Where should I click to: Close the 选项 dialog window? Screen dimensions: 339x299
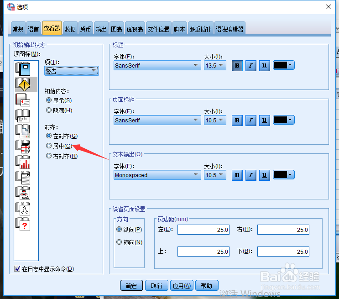tap(329, 7)
